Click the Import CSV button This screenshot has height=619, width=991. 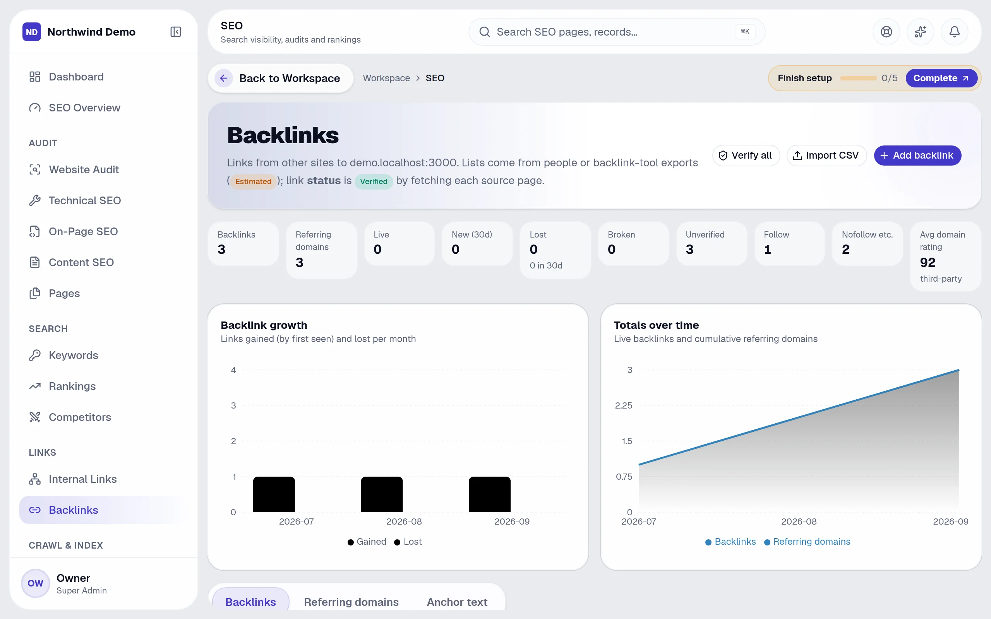[x=826, y=156]
